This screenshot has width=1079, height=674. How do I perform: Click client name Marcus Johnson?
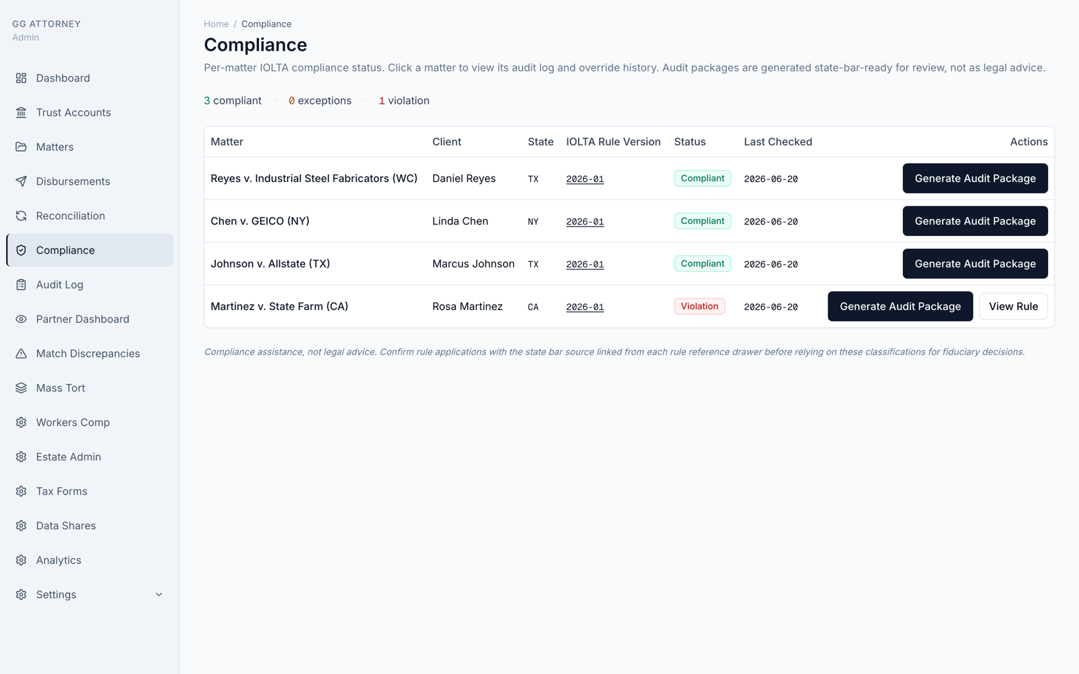(473, 264)
